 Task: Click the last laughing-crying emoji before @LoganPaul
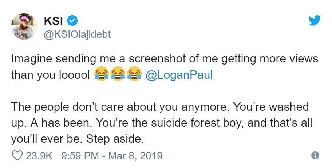pyautogui.click(x=134, y=75)
